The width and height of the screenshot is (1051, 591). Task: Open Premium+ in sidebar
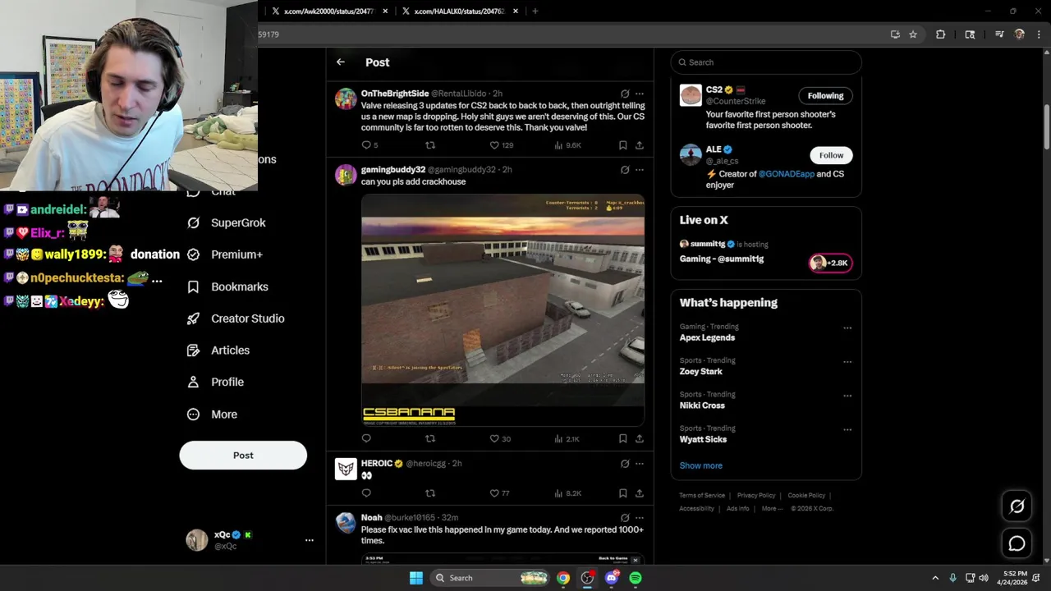point(225,254)
